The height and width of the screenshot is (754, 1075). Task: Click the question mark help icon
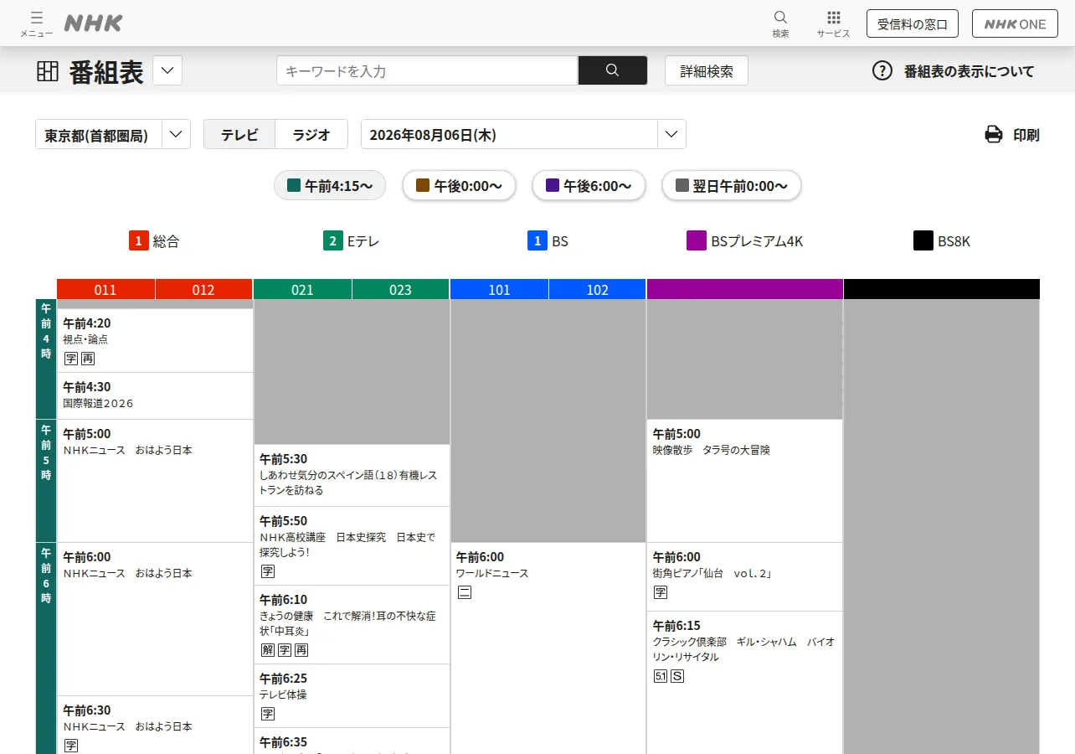pos(882,71)
